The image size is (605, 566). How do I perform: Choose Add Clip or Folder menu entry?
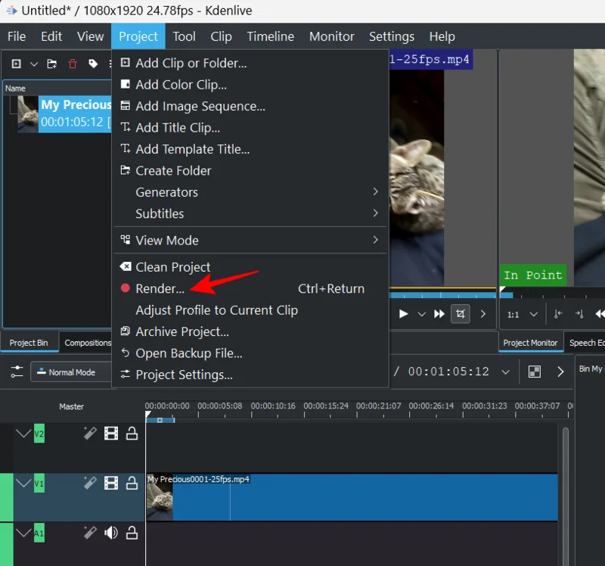pos(250,63)
